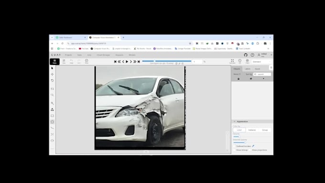
Task: Open the Filters icon in toolbar
Action: [247, 61]
